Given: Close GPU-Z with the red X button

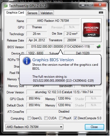Looking at the screenshot, I should tap(100, 5).
